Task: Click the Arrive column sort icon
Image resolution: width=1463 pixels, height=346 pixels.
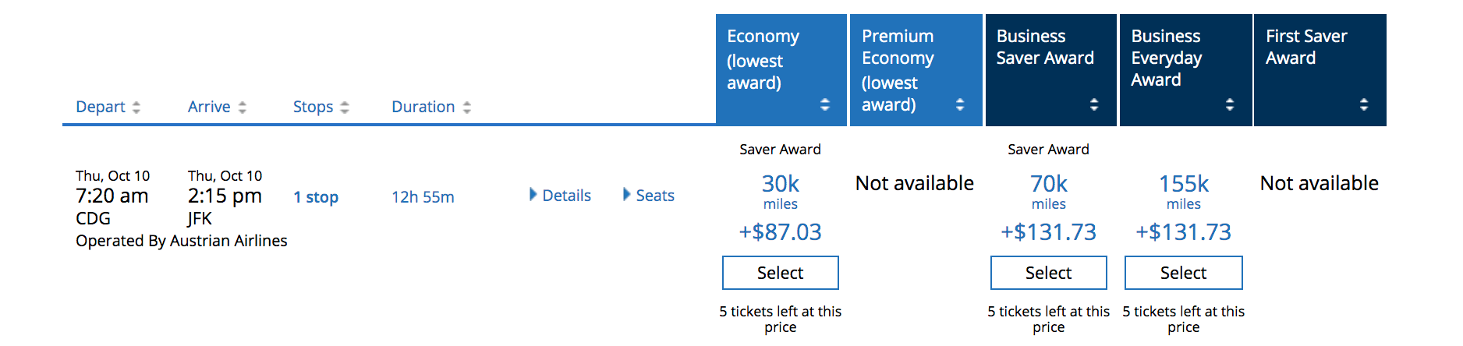Action: (243, 108)
